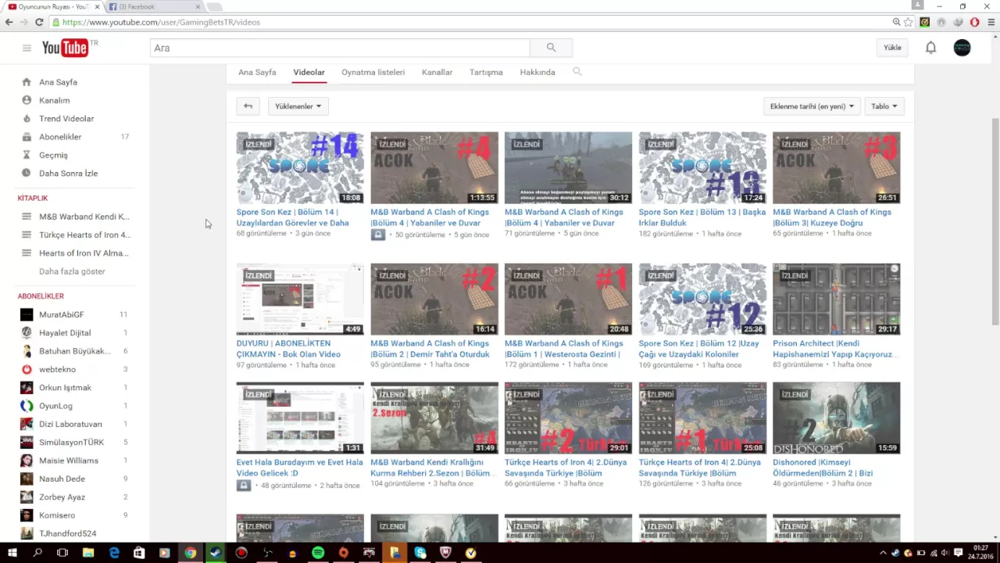Open Dizi Laboratuvarı subscription channel
Screen dimensions: 1000x563
click(x=70, y=424)
